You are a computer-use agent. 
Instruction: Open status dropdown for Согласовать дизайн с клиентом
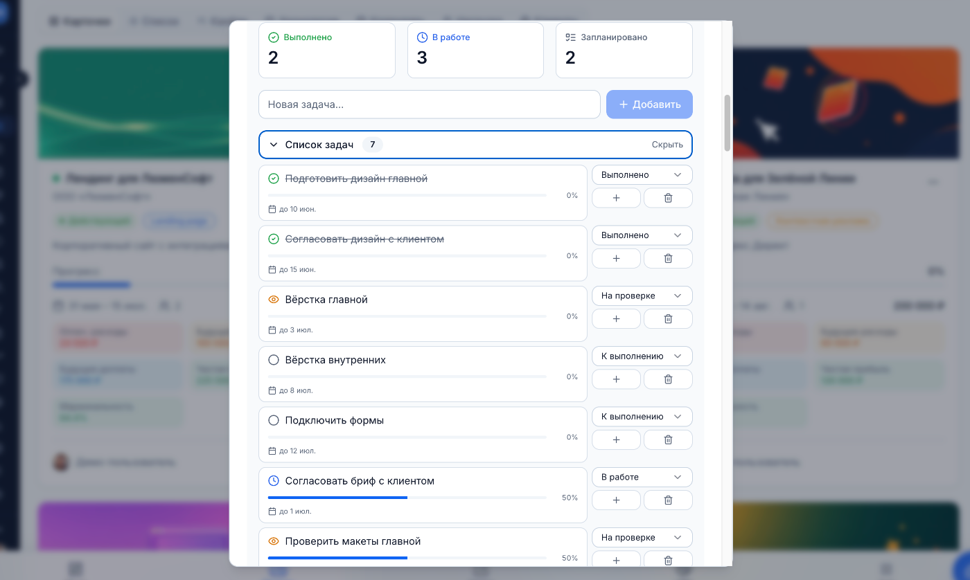[x=642, y=235]
